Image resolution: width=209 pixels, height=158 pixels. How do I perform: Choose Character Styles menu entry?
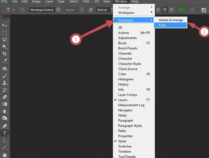[x=134, y=64]
